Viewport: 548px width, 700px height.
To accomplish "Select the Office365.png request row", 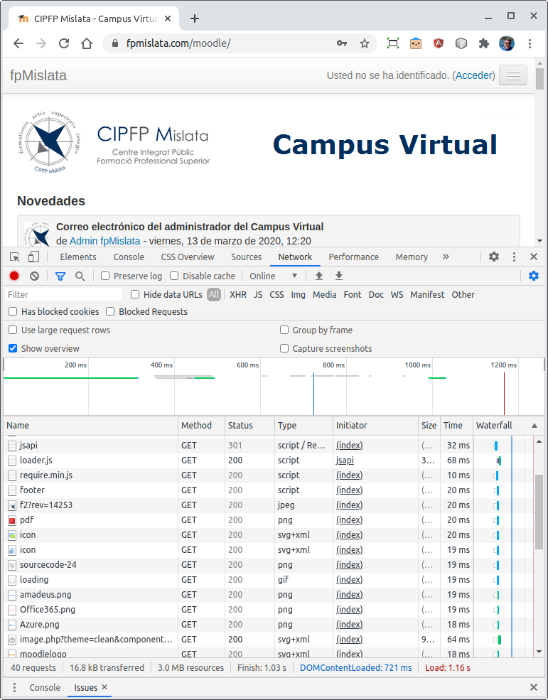I will (268, 609).
